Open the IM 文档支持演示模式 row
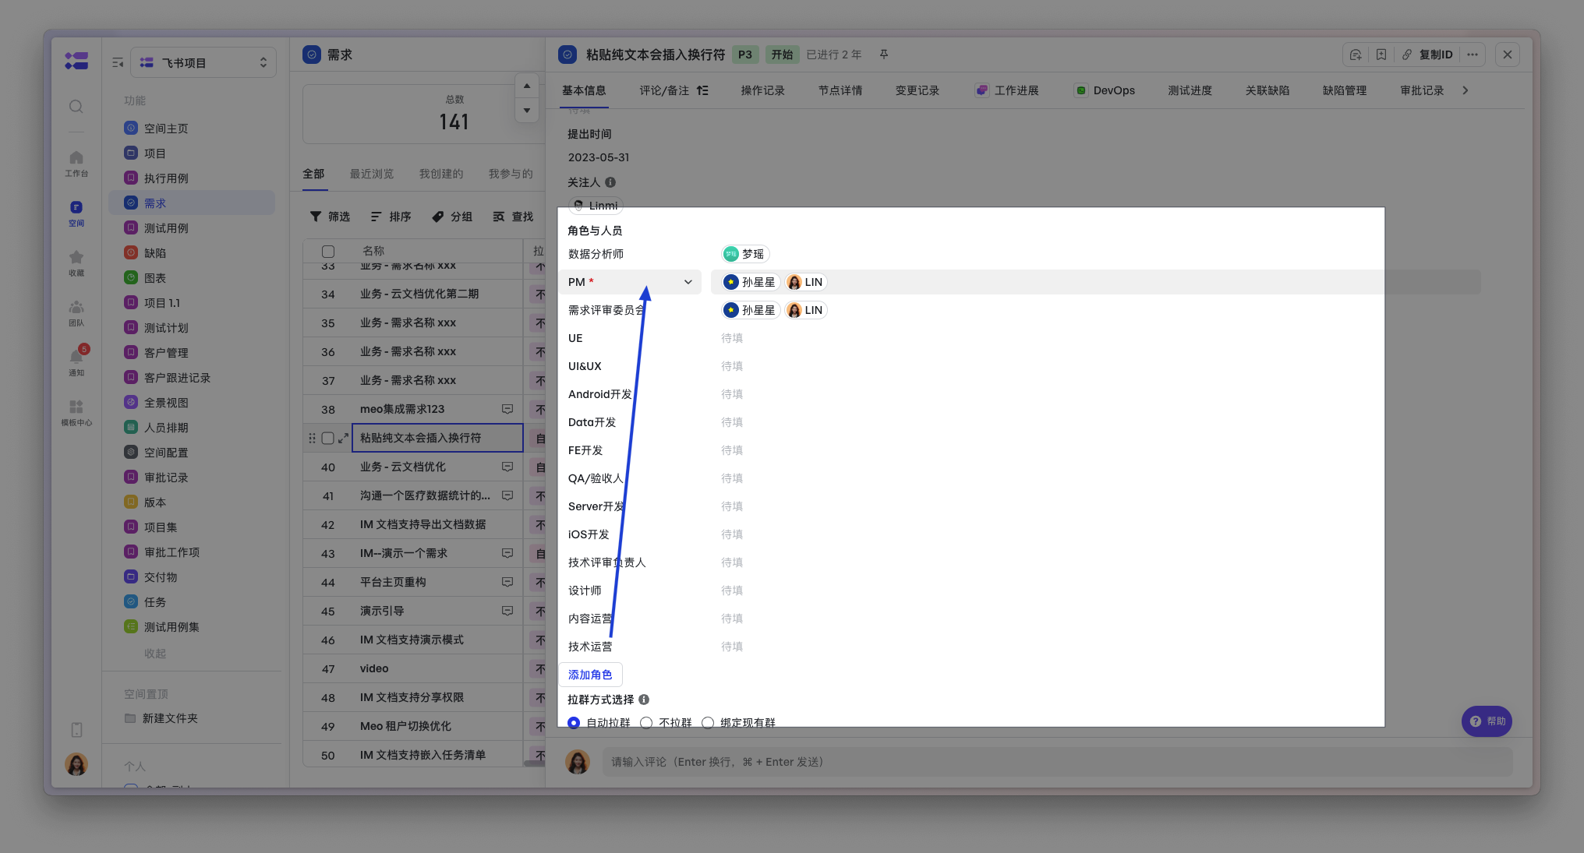Image resolution: width=1584 pixels, height=853 pixels. click(x=412, y=640)
